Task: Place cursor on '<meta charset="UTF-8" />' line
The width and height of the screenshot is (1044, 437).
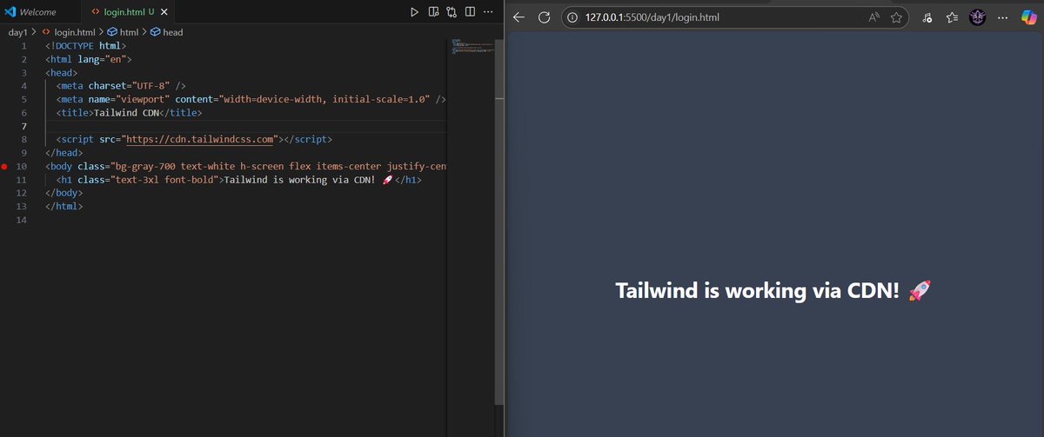Action: coord(121,86)
